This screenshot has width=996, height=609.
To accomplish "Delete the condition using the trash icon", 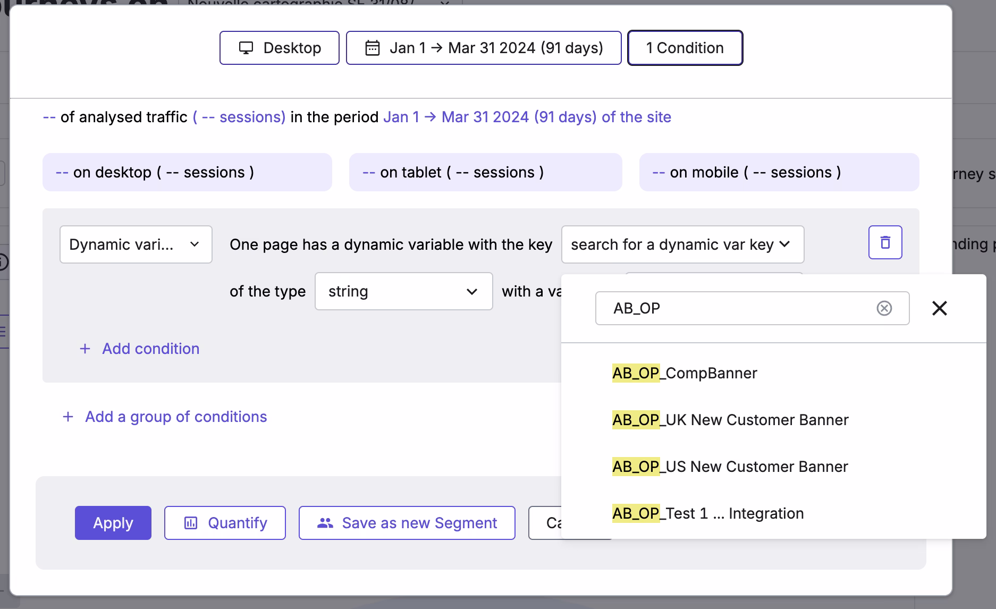I will [x=885, y=242].
